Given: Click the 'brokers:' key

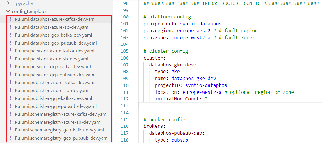Looking at the screenshot, I should click(154, 126).
